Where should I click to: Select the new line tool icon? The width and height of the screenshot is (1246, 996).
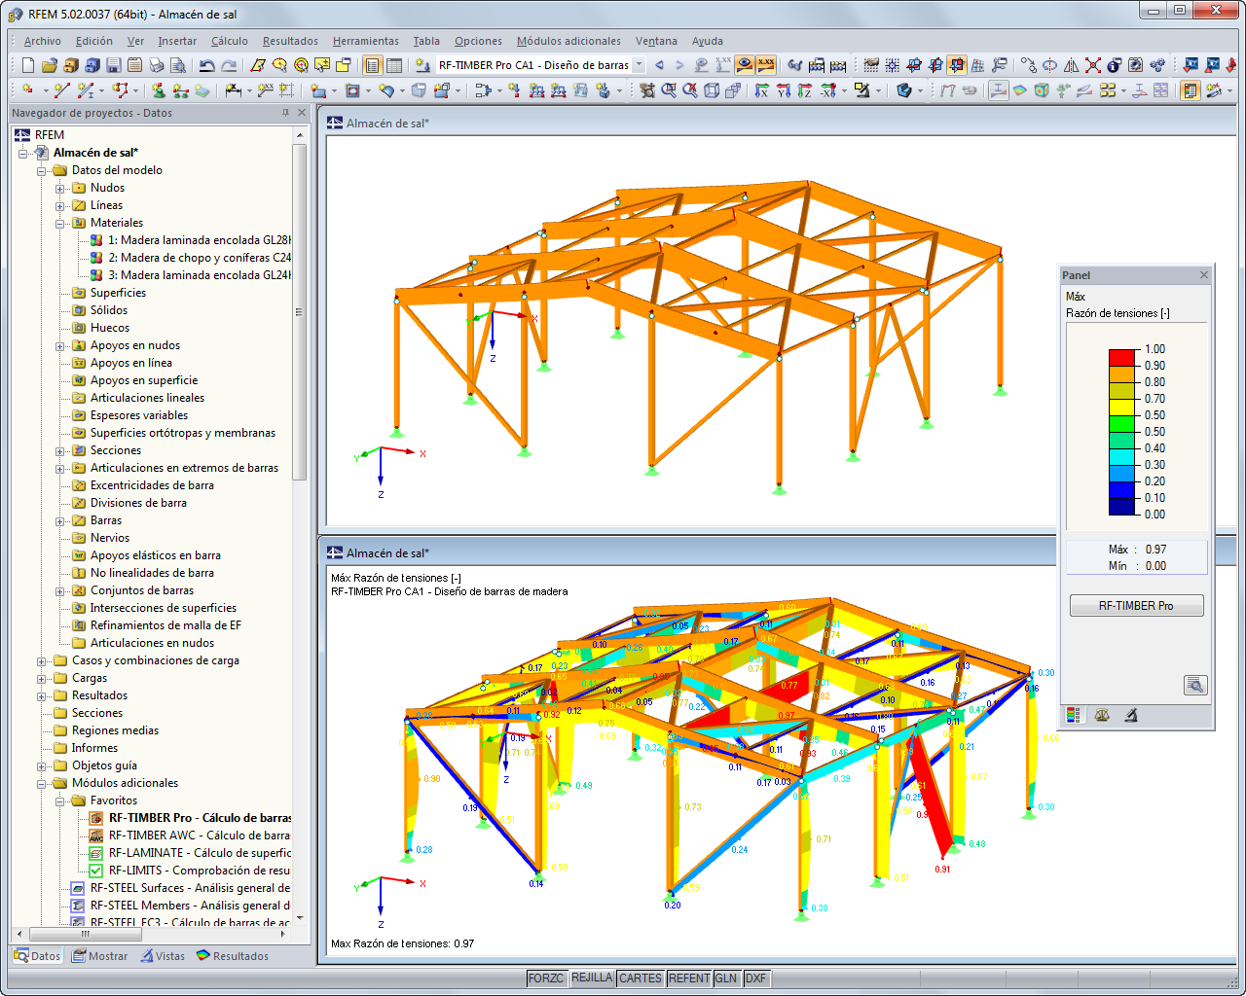pos(62,90)
